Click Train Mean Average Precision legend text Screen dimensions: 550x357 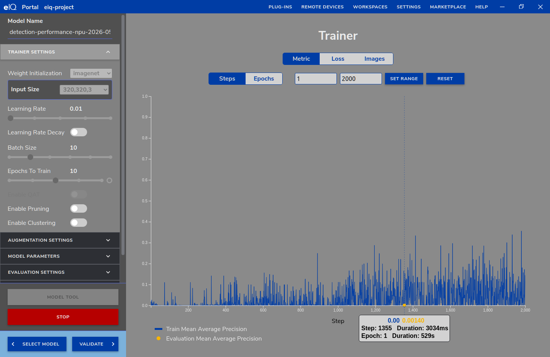206,329
